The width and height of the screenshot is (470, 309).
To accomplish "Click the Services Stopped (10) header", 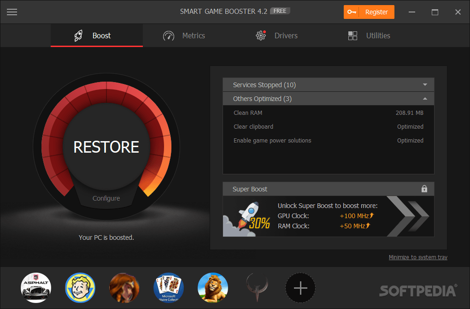I will pos(329,85).
